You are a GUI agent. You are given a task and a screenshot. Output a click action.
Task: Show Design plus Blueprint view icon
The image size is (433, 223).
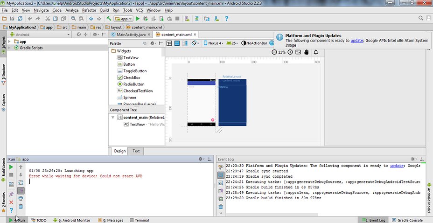coord(185,43)
